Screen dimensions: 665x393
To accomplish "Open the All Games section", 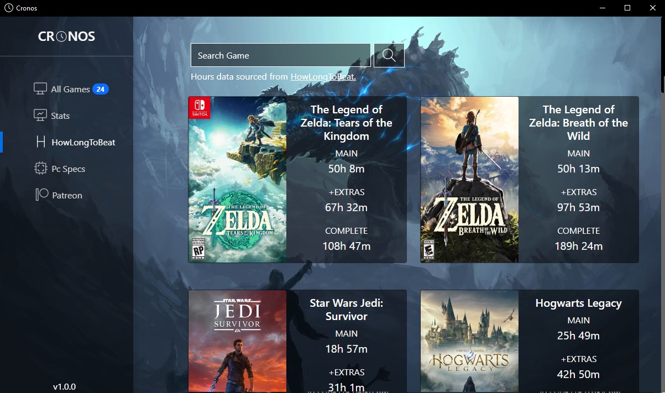I will [x=70, y=89].
